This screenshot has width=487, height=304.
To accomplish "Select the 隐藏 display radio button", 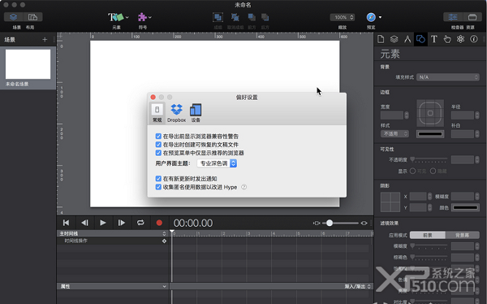I will (x=433, y=171).
